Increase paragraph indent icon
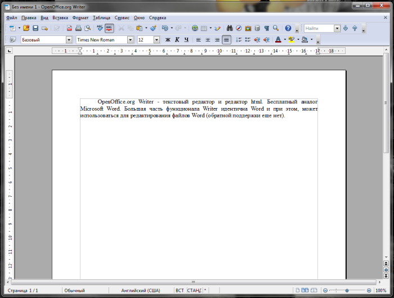The image size is (394, 298). point(266,40)
